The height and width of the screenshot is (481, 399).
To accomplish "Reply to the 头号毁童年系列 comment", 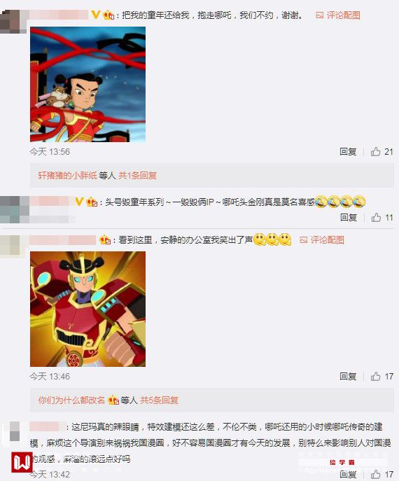I will [x=349, y=218].
